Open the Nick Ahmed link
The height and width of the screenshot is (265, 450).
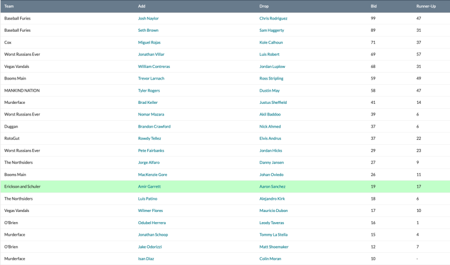point(270,127)
